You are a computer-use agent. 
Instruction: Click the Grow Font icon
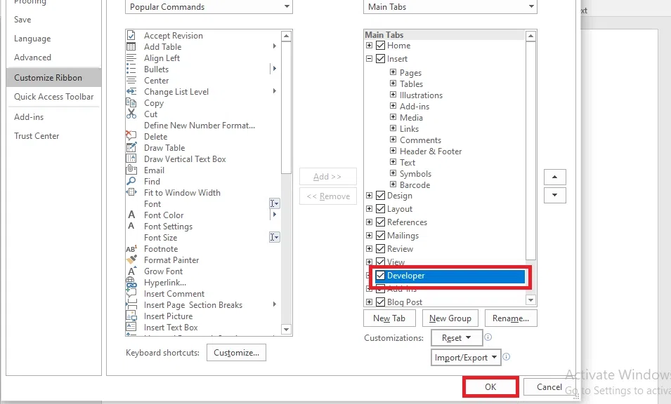click(x=132, y=271)
